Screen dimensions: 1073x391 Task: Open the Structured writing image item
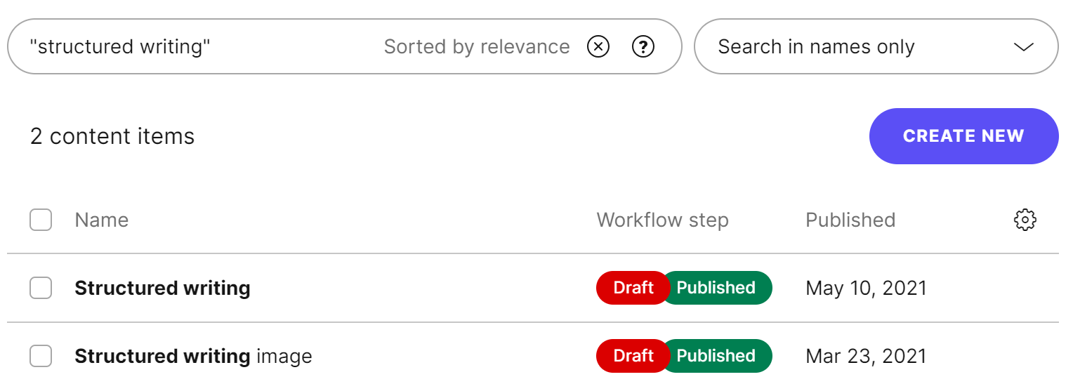tap(193, 356)
